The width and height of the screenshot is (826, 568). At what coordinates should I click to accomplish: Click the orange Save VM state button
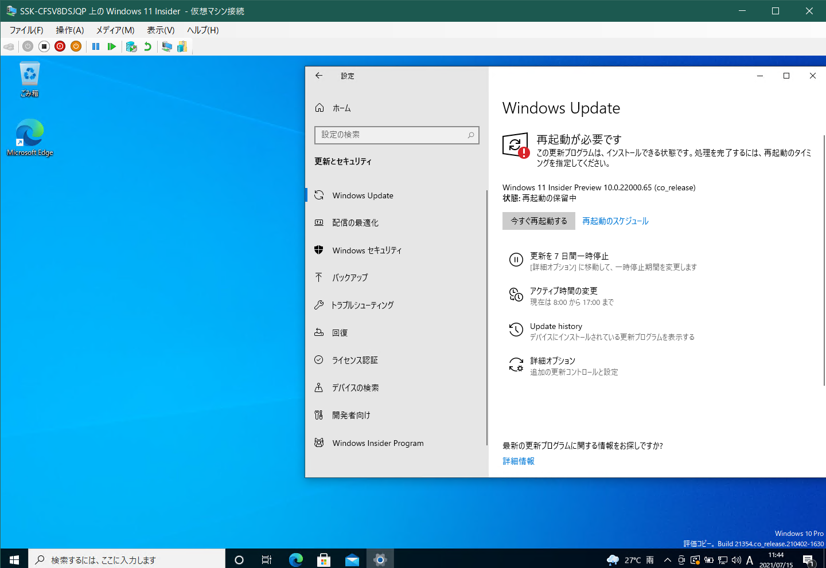76,46
